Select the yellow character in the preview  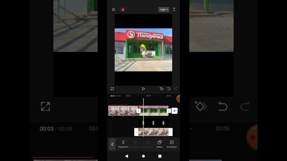pos(143,49)
